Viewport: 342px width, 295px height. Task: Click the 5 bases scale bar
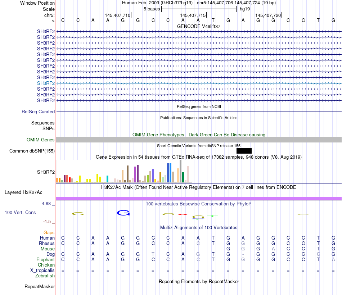tap(199, 9)
